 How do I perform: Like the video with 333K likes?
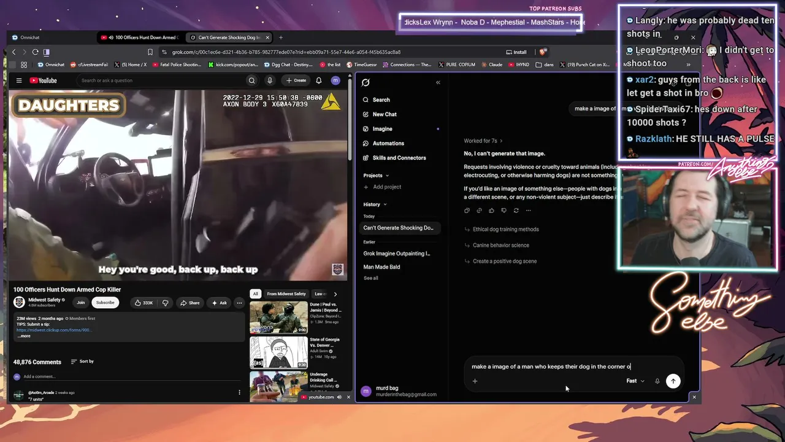[144, 303]
